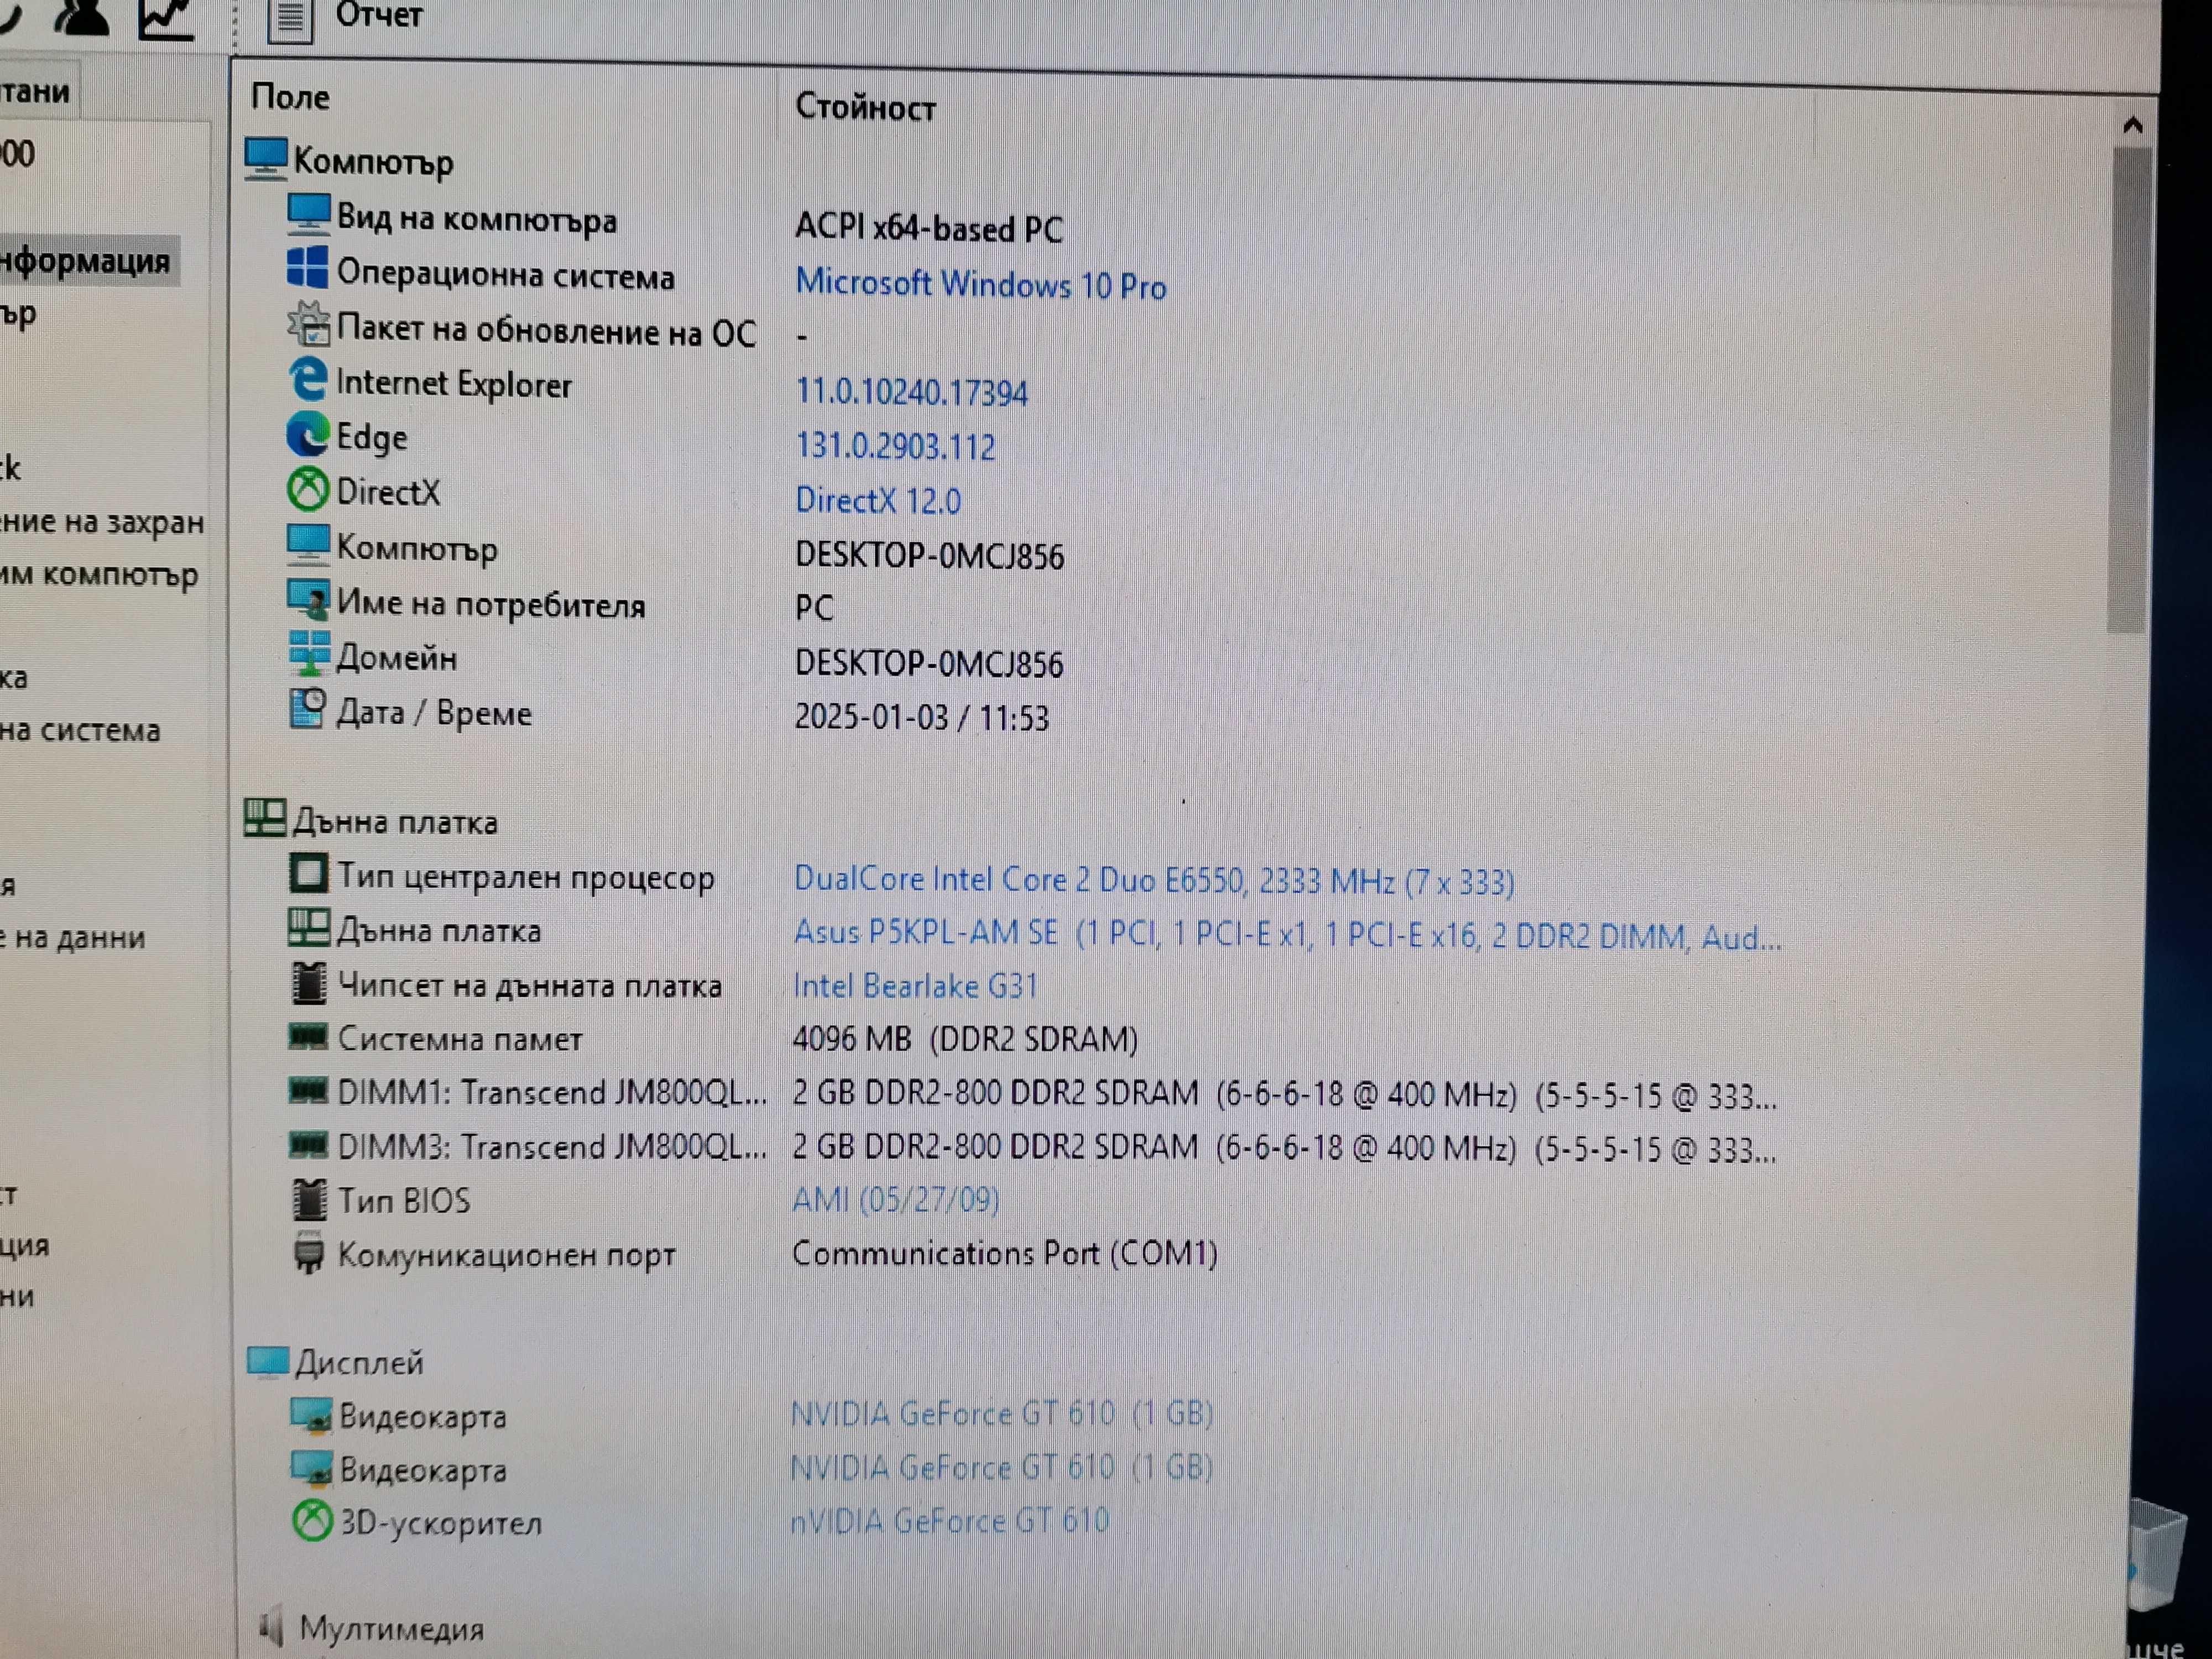Click the scrollbar up arrow
This screenshot has height=1659, width=2212.
pos(2132,125)
